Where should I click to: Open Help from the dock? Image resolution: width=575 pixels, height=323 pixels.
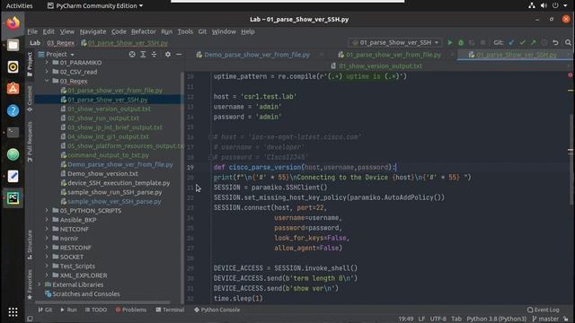pos(13,110)
